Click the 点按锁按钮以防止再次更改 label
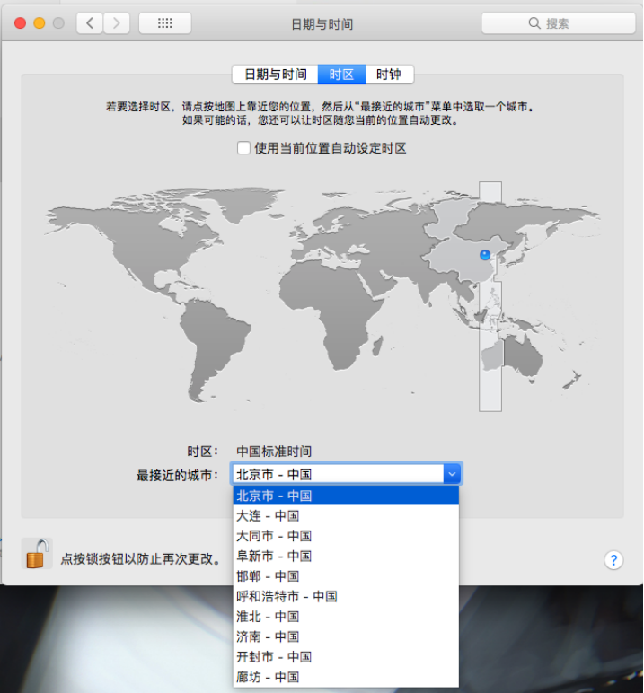This screenshot has height=693, width=644. [x=140, y=559]
